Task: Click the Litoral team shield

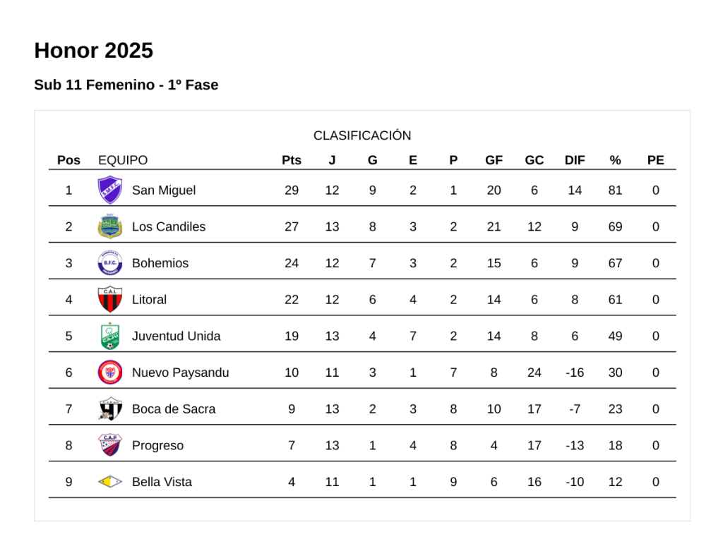Action: pos(109,299)
